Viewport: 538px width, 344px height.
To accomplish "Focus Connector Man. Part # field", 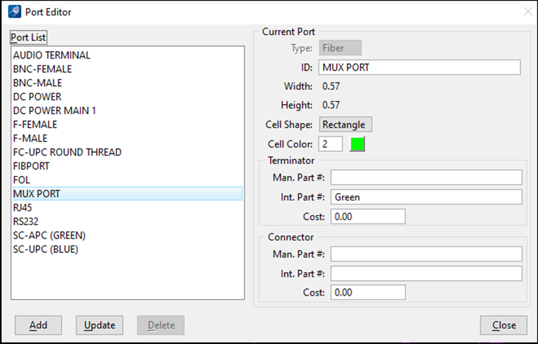I will 426,254.
